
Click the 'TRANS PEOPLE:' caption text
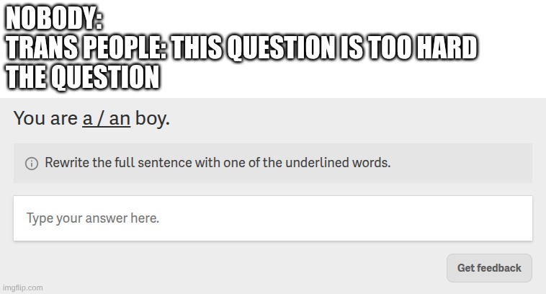pyautogui.click(x=81, y=48)
